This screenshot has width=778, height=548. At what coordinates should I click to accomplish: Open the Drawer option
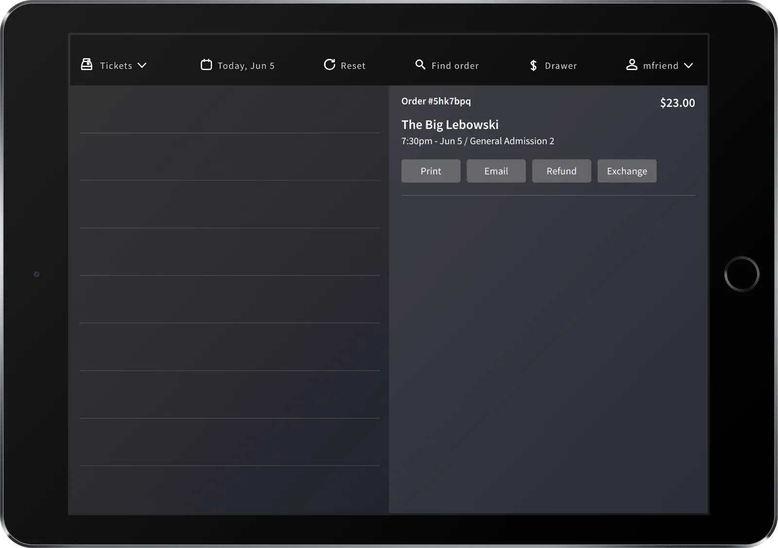561,66
